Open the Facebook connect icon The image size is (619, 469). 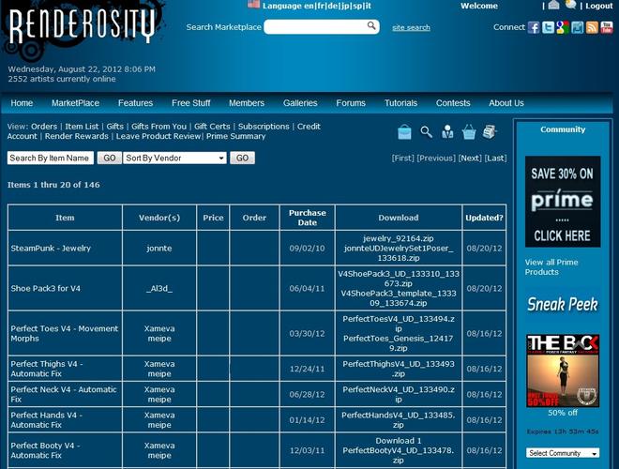pos(534,27)
